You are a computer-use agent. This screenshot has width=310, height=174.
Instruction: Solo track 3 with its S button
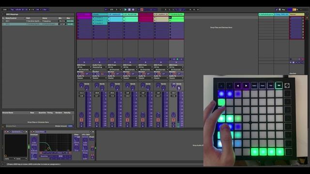click(112, 124)
